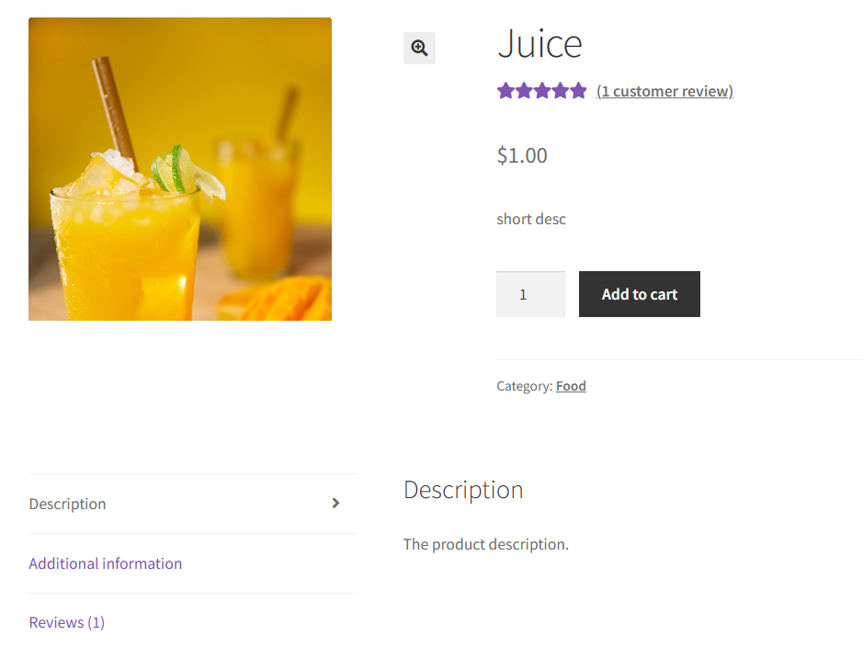Open the Food category link

(x=571, y=386)
